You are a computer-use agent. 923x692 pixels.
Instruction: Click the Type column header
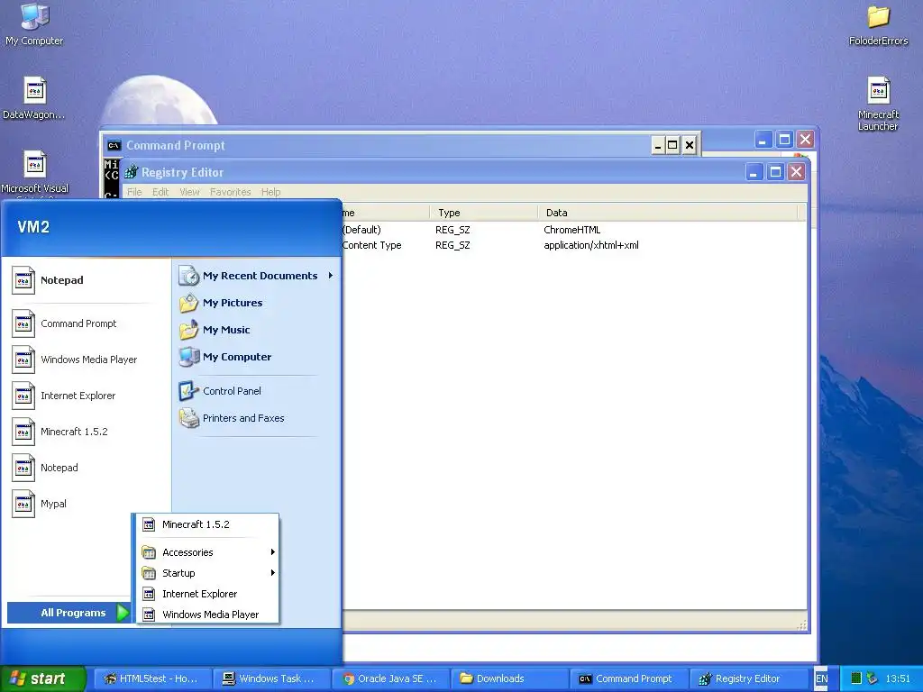click(x=483, y=213)
